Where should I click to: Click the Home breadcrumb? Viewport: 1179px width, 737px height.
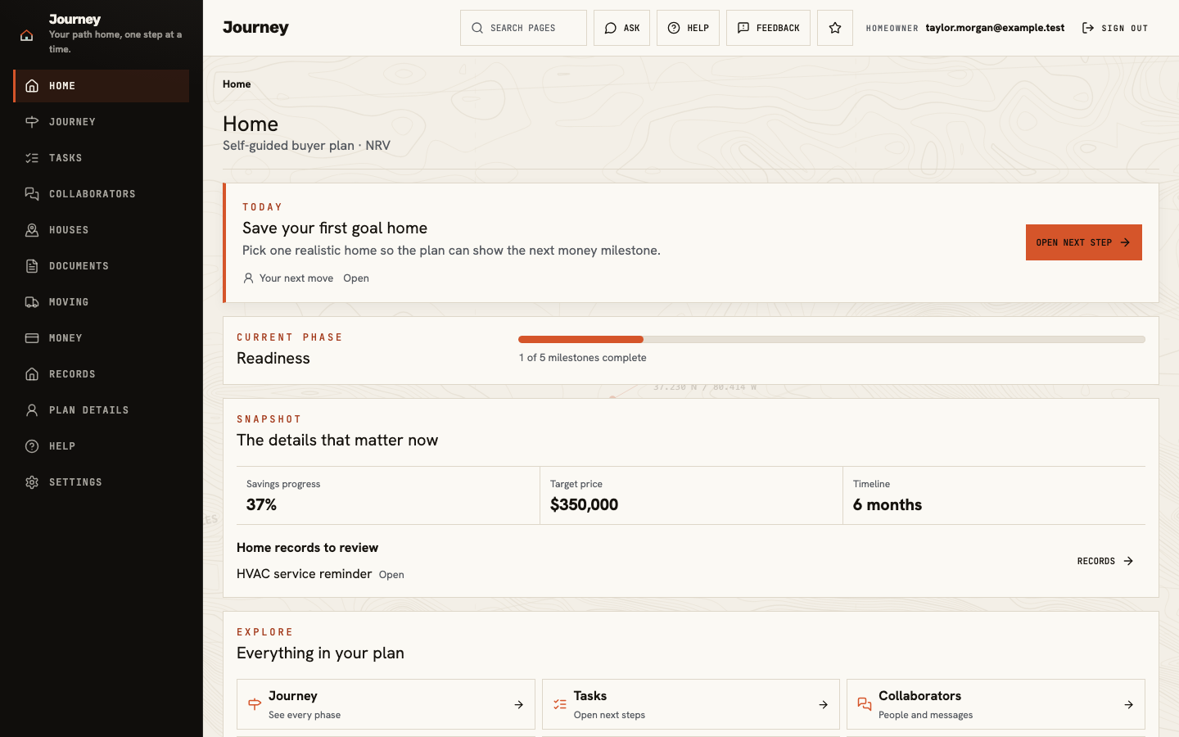coord(237,84)
